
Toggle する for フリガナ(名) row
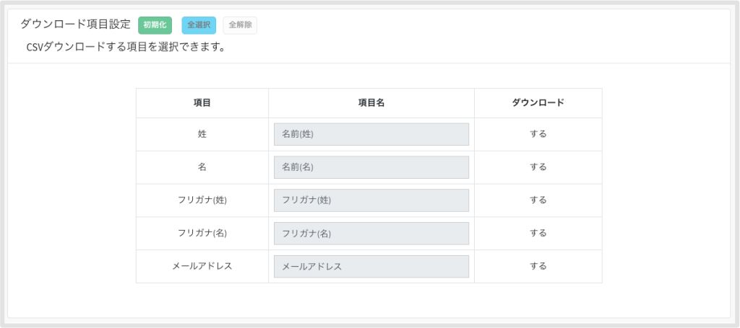click(538, 233)
